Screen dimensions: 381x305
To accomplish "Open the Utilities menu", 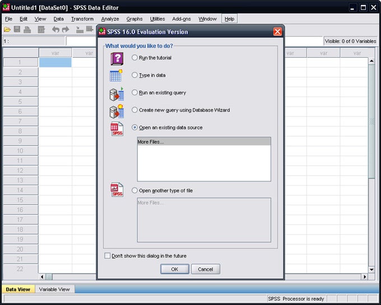I will tap(157, 19).
